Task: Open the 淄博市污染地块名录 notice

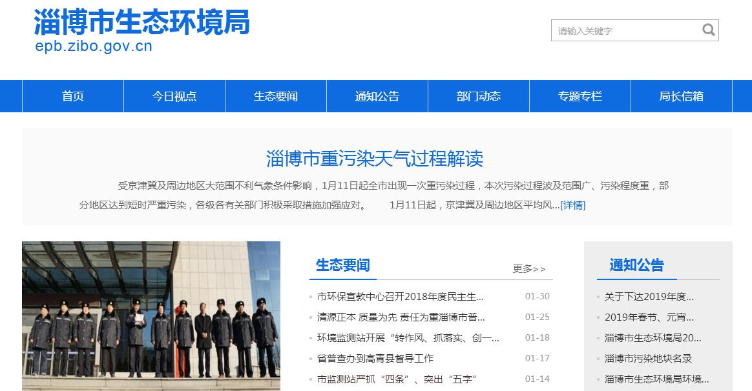Action: (648, 358)
